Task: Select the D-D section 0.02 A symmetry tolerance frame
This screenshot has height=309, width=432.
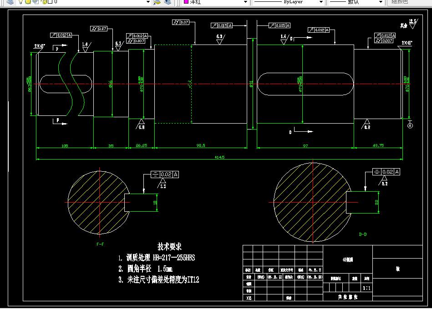Action: click(386, 172)
